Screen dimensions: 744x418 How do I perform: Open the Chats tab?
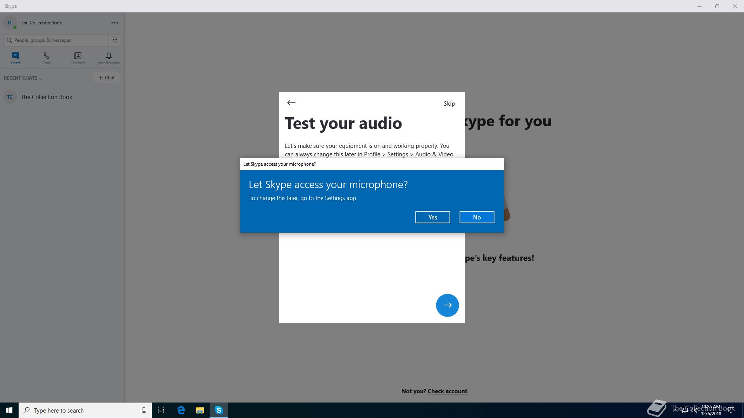coord(15,58)
